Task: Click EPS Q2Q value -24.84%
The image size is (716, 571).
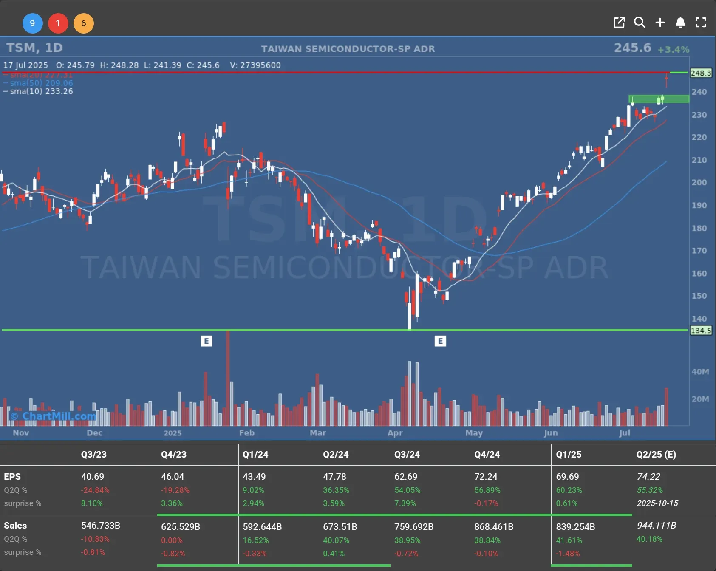Action: [x=95, y=490]
